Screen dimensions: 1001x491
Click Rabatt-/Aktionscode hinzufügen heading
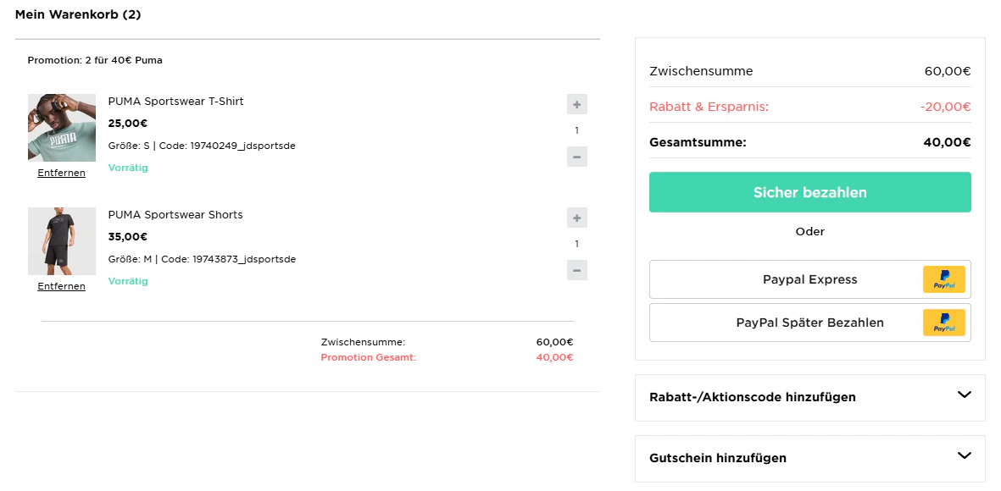(752, 397)
